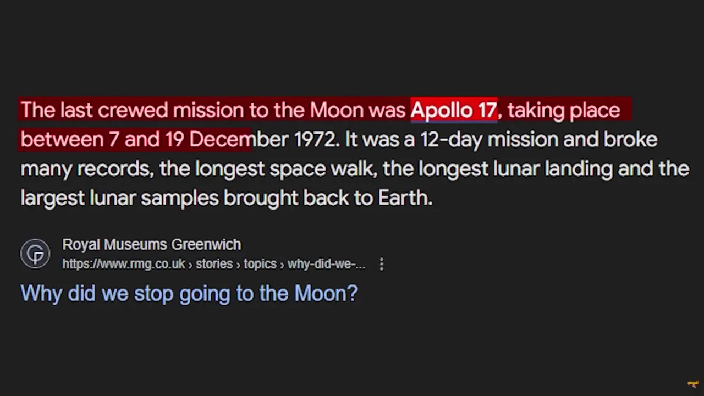This screenshot has height=396, width=704.
Task: Click the words 'taking place' in the snippet
Action: point(564,111)
